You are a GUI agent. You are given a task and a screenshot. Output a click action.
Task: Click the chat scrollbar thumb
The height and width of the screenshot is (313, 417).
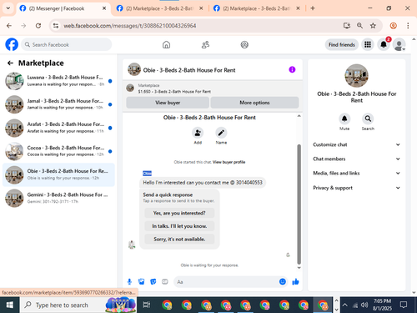click(x=299, y=204)
